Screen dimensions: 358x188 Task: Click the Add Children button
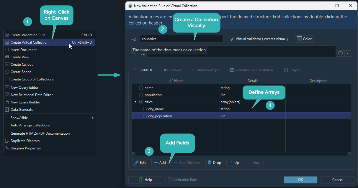[x=187, y=162]
